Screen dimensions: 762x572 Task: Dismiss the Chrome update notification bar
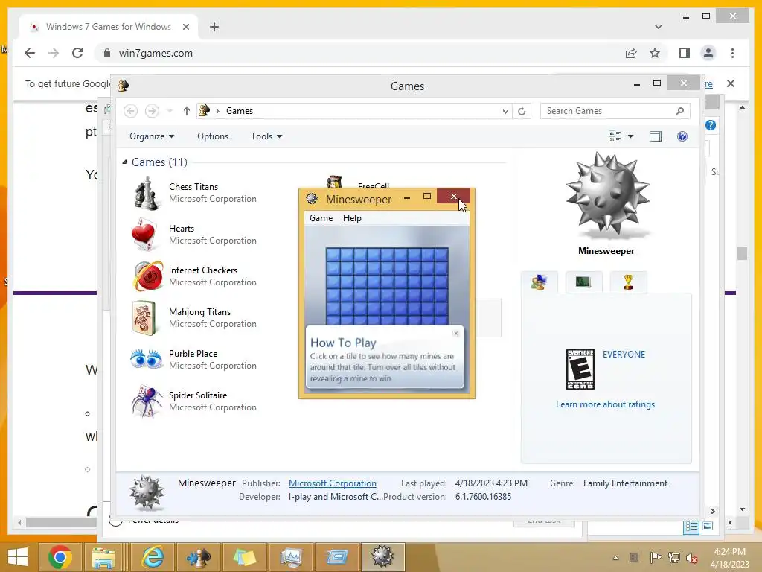click(x=731, y=83)
